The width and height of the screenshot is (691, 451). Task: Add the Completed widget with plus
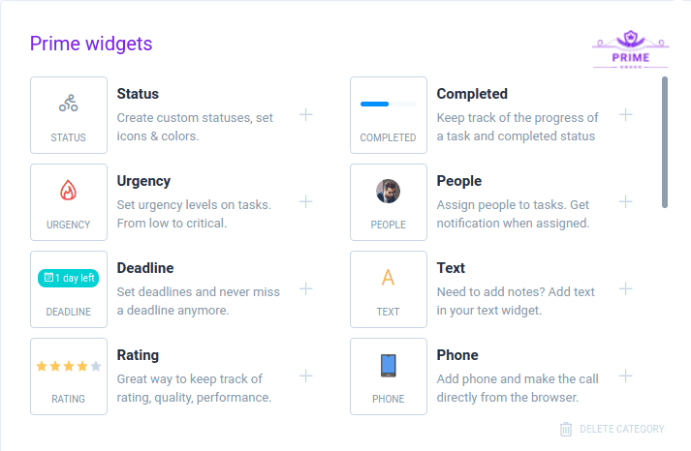click(x=626, y=114)
